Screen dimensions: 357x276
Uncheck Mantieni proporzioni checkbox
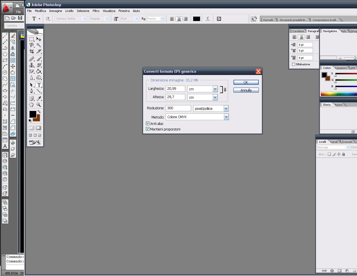coord(148,129)
